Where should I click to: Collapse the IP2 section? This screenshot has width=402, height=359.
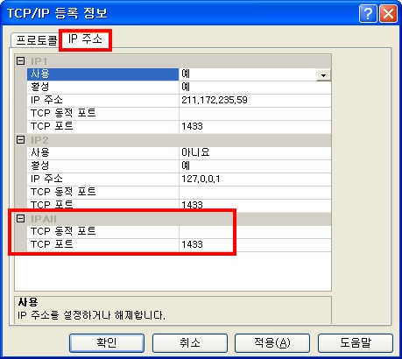coord(20,140)
